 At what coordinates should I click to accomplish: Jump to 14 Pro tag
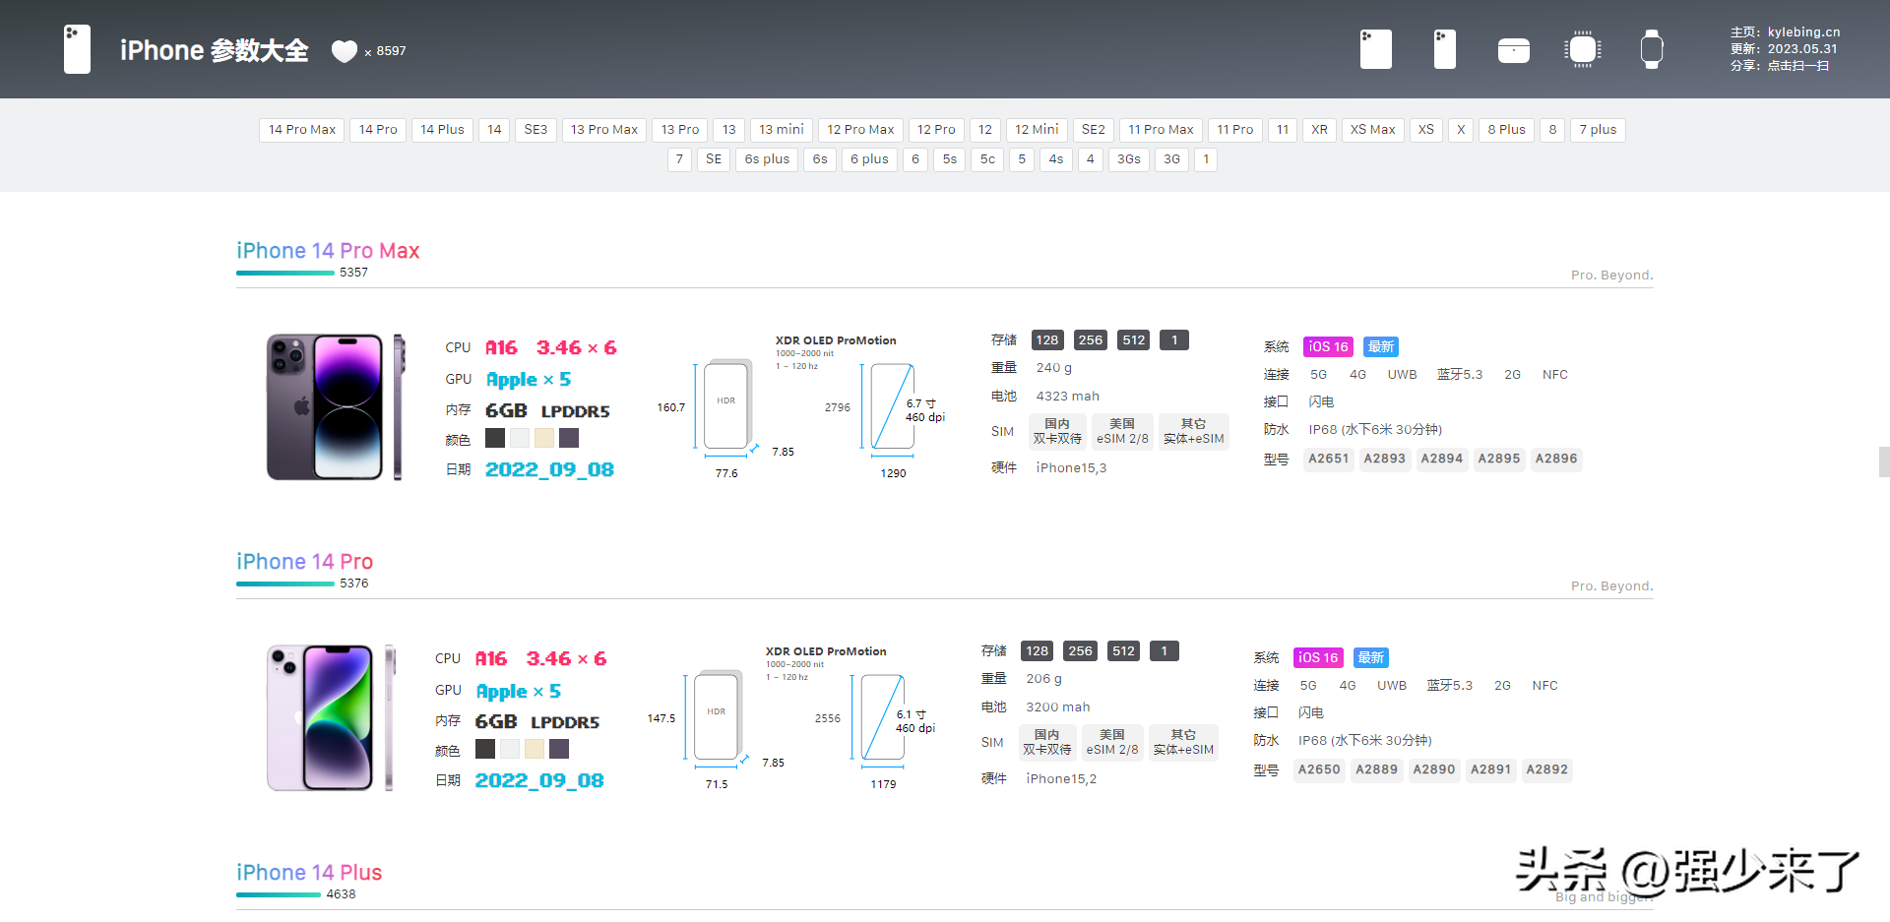[x=378, y=130]
